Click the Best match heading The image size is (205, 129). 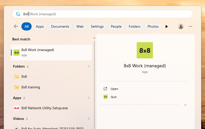[21, 39]
